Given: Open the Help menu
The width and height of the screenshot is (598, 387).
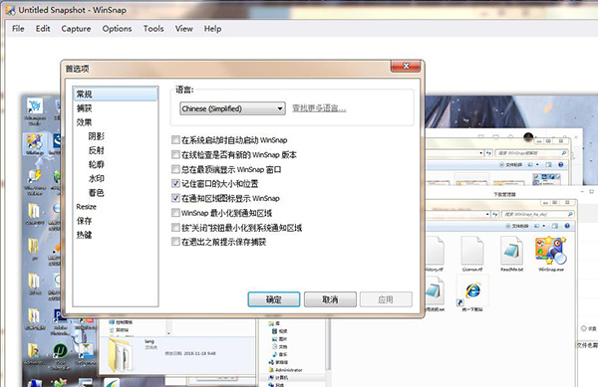Looking at the screenshot, I should point(212,29).
